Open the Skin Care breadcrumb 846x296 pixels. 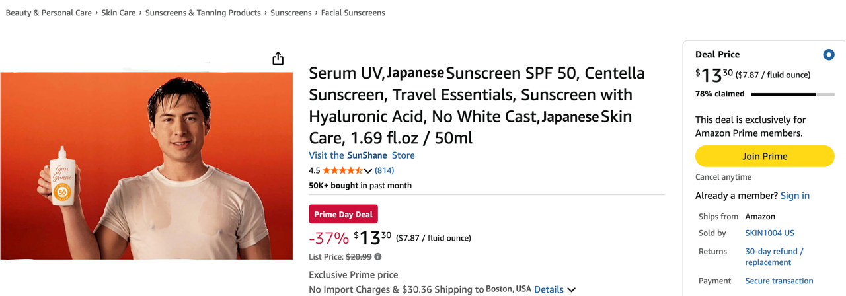(118, 13)
